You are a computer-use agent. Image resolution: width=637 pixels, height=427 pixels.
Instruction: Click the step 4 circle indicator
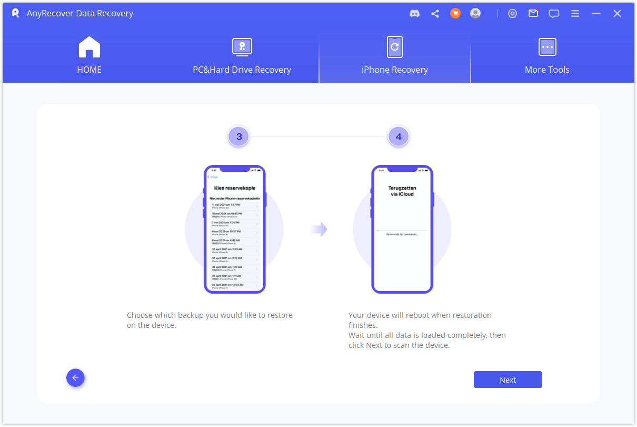point(399,137)
